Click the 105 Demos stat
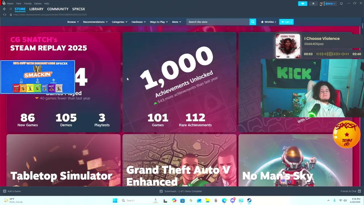The width and height of the screenshot is (364, 205). coord(66,120)
